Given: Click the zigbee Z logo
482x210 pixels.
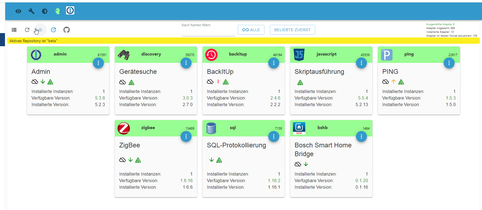Looking at the screenshot, I should pos(124,128).
